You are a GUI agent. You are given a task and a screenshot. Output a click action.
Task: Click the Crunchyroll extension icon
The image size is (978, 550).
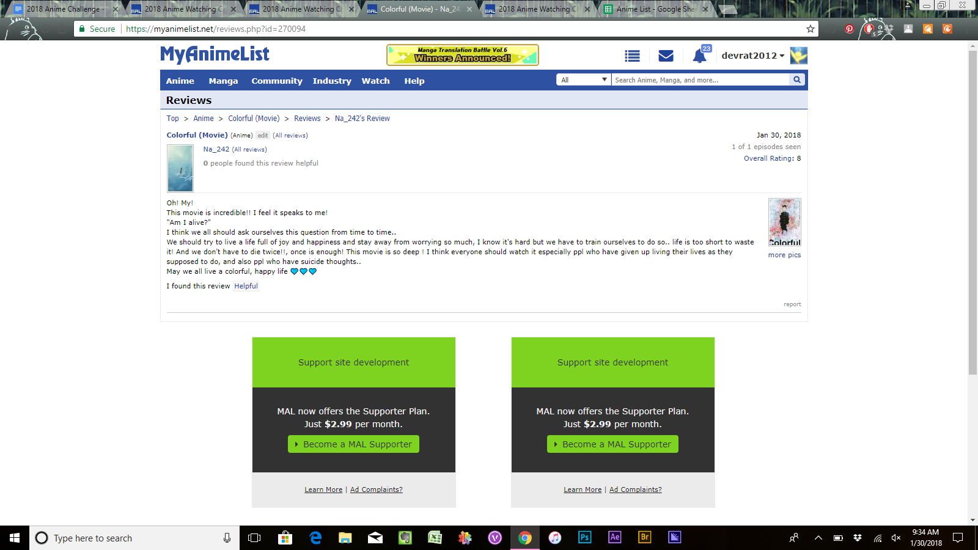tap(947, 29)
